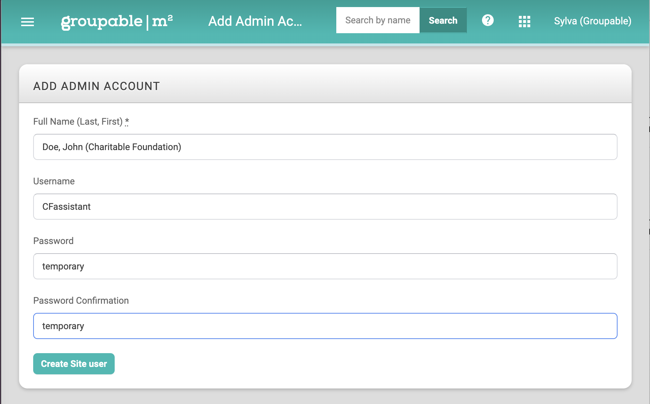
Task: Click the ADD ADMIN ACCOUNT heading
Action: point(96,86)
